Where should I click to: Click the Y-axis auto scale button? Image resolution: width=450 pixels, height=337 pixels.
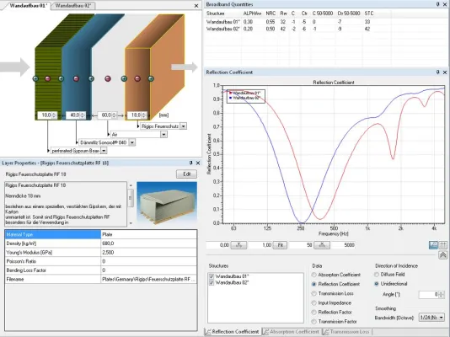[x=238, y=245]
